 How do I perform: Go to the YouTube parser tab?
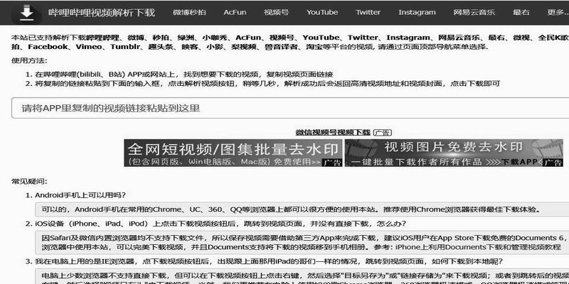coord(322,13)
